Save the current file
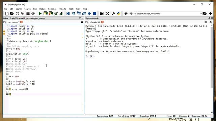Screen dimensions: 216x121 click(17, 13)
